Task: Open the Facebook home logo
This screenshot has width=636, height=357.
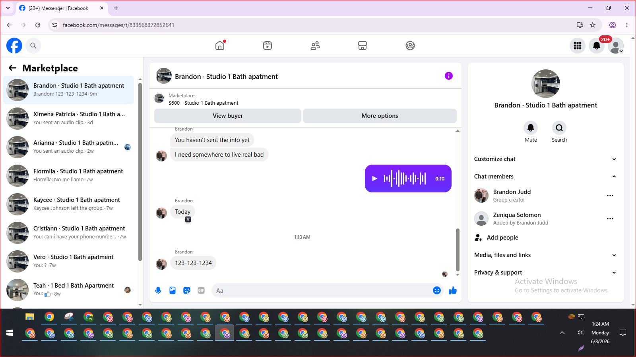Action: point(14,46)
